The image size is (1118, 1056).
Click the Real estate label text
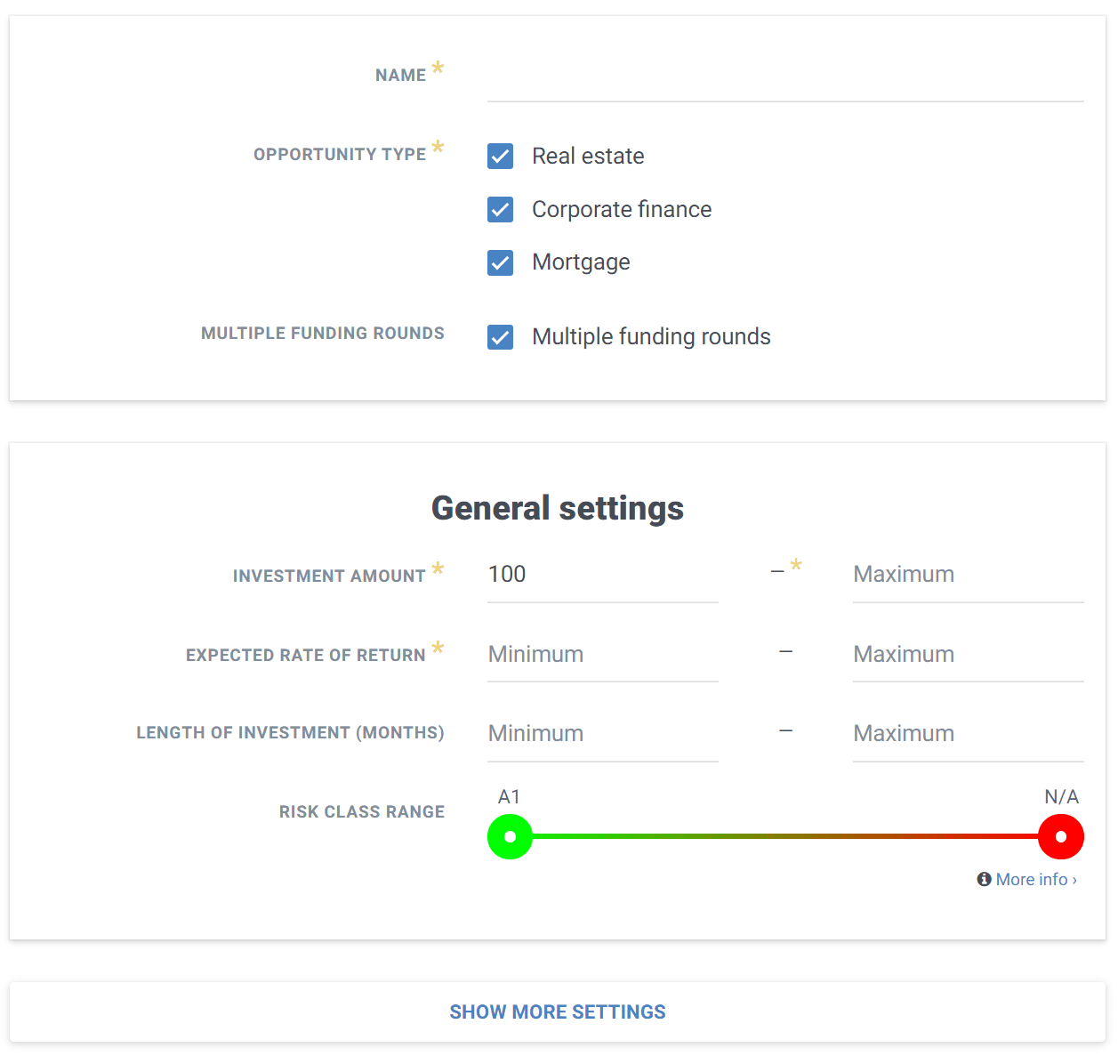588,157
